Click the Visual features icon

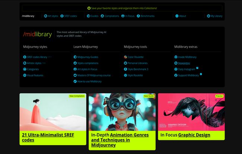(x=25, y=76)
